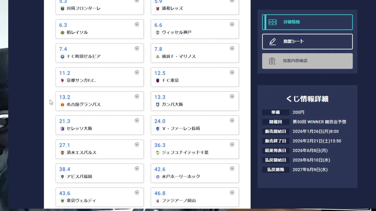
Task: Click odds value 36.3
Action: pos(160,145)
